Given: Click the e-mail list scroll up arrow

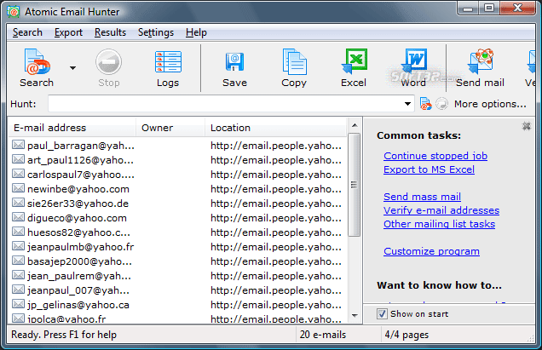Looking at the screenshot, I should click(355, 125).
